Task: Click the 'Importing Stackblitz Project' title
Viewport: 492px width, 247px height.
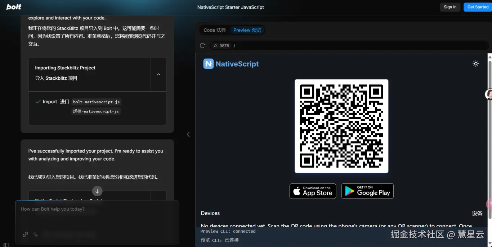Action: [65, 68]
